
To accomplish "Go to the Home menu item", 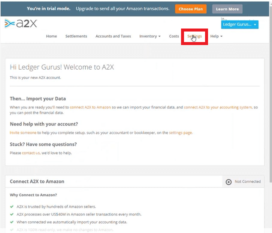I will tap(52, 36).
